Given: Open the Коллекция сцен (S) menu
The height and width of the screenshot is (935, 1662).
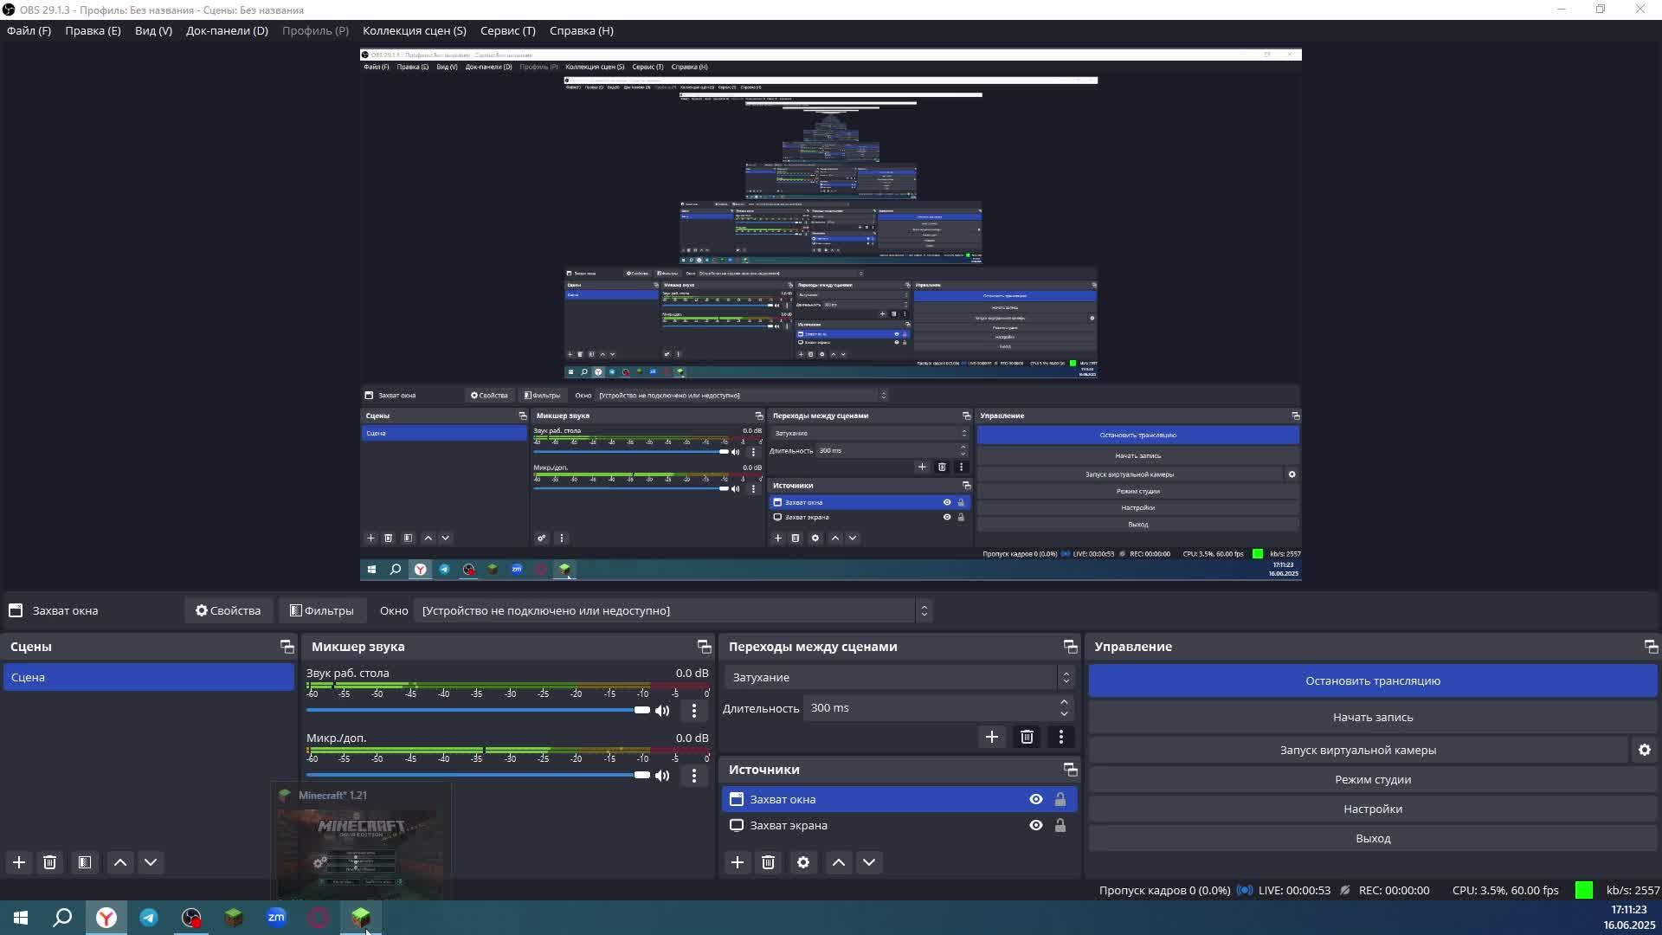Looking at the screenshot, I should [x=414, y=30].
